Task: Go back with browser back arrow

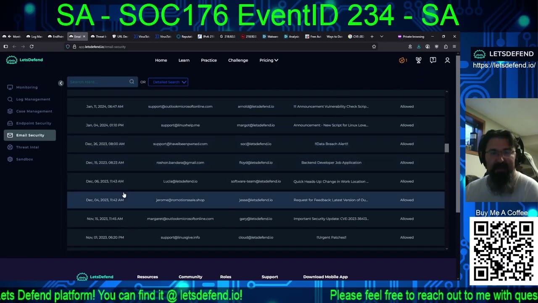Action: coord(14,47)
